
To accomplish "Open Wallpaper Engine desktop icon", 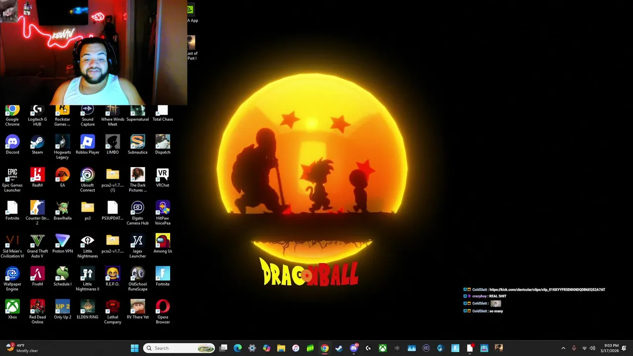I will coord(12,279).
